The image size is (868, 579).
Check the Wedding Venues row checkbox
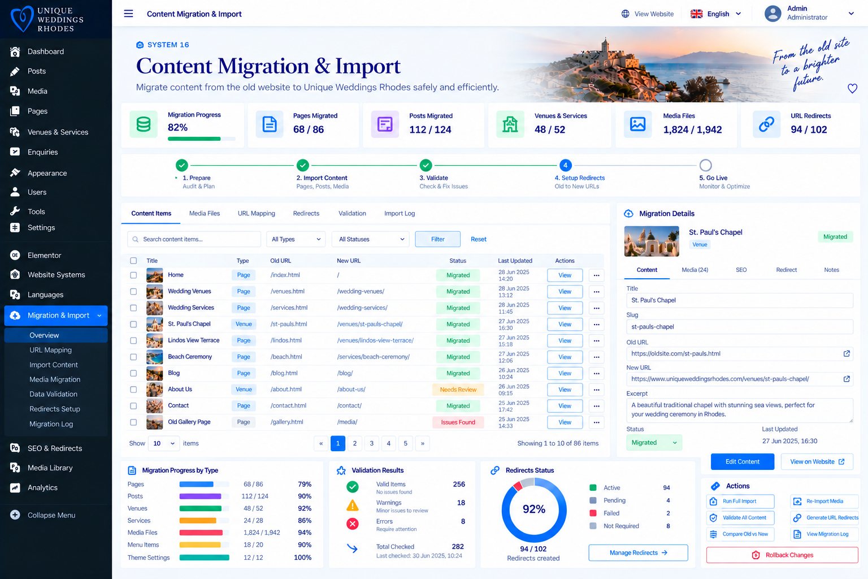click(x=133, y=292)
